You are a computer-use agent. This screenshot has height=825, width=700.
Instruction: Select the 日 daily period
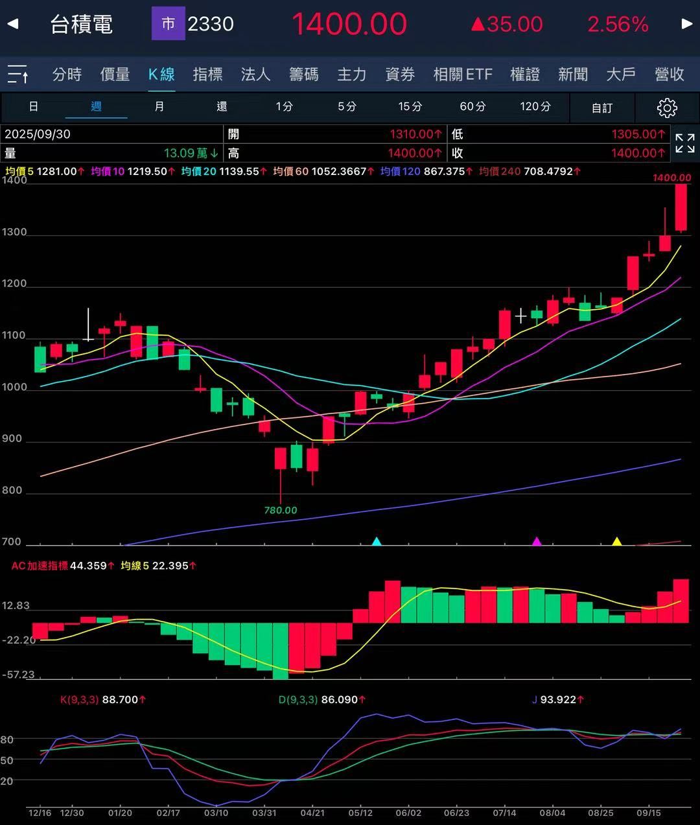[34, 106]
